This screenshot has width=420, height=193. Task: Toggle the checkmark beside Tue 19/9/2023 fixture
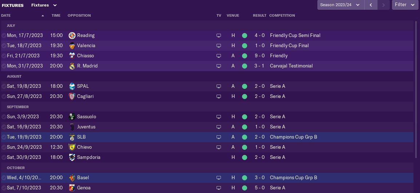coord(4,137)
